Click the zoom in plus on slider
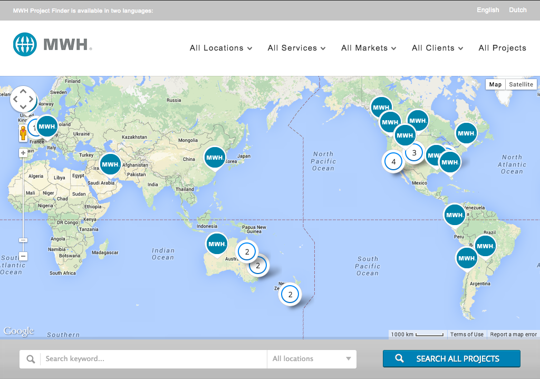The height and width of the screenshot is (379, 540). [x=23, y=153]
